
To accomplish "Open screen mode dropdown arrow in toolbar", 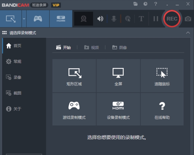I will (x=24, y=19).
